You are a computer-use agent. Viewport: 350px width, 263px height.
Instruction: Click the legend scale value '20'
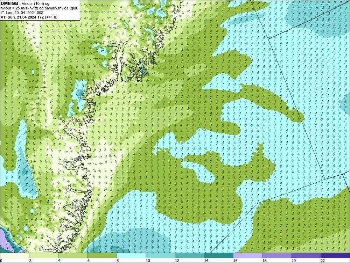(x=293, y=261)
